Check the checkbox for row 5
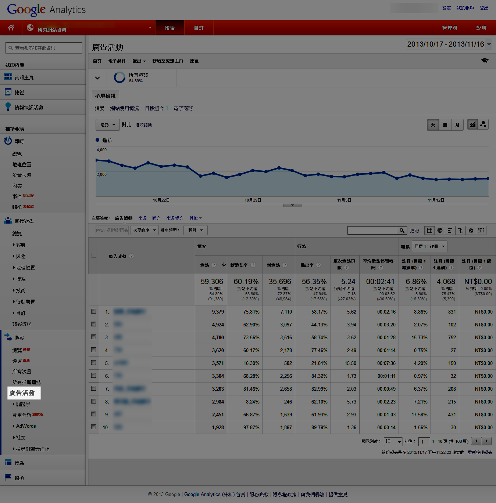The height and width of the screenshot is (503, 496). pos(94,363)
